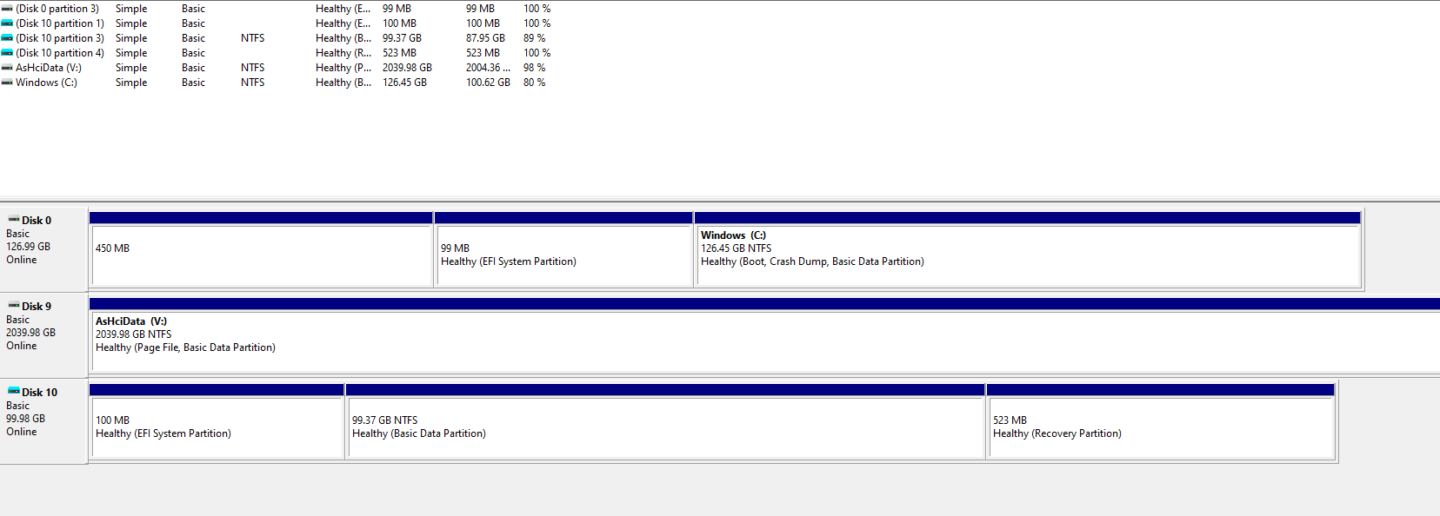Image resolution: width=1440 pixels, height=516 pixels.
Task: Click 100 % cell in (Disk 10 partition 4) row
Action: [537, 53]
